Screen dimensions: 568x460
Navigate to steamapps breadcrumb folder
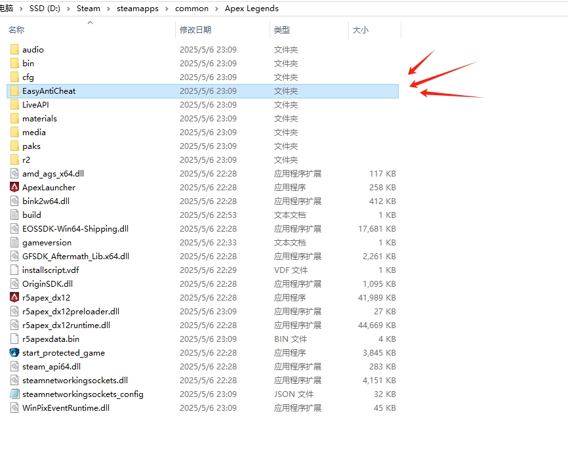[138, 9]
